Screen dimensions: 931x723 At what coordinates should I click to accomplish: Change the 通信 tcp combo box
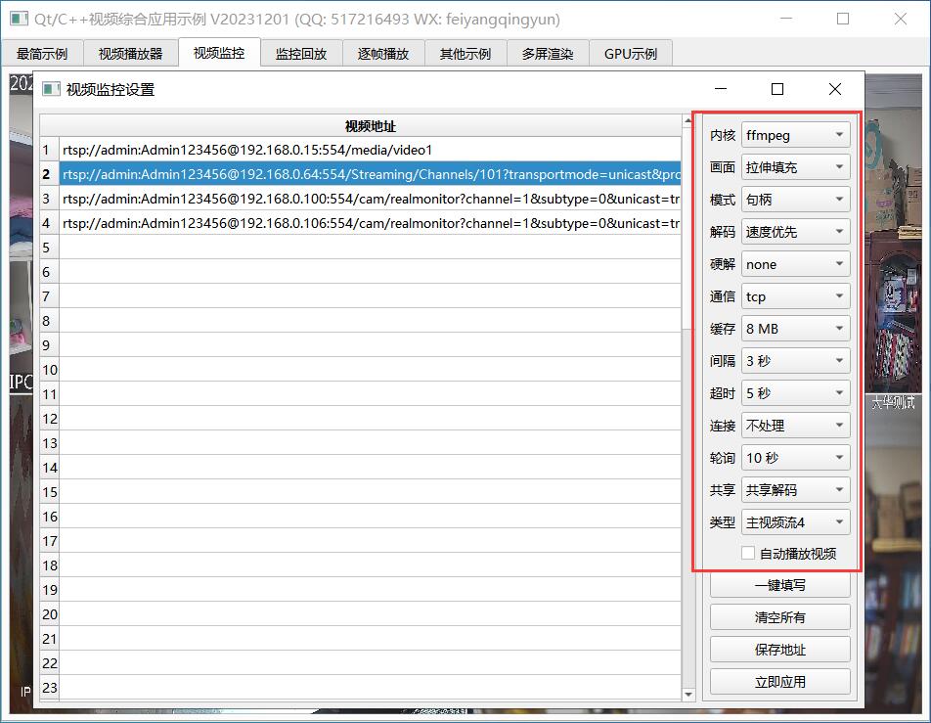795,296
